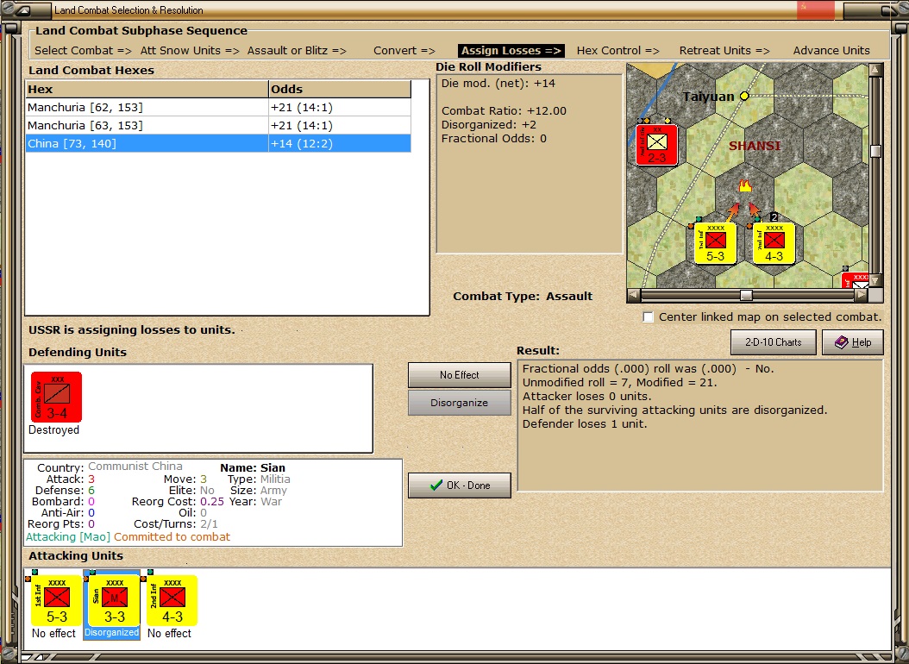
Task: Click the +14 (12:2) odds cell
Action: 340,144
